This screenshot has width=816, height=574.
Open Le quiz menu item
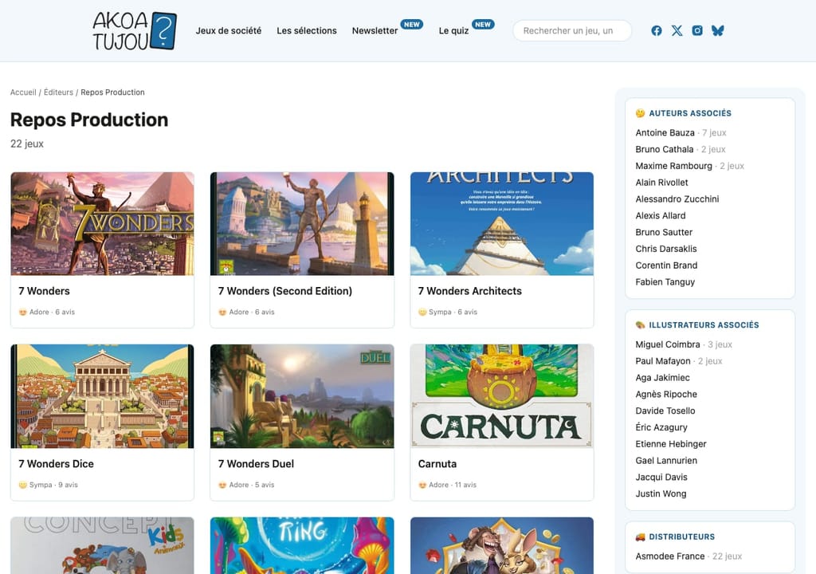point(453,31)
